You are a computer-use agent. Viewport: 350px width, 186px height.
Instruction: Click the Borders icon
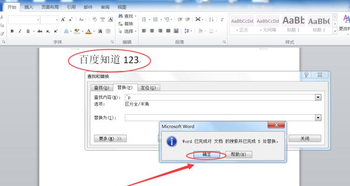[211, 31]
